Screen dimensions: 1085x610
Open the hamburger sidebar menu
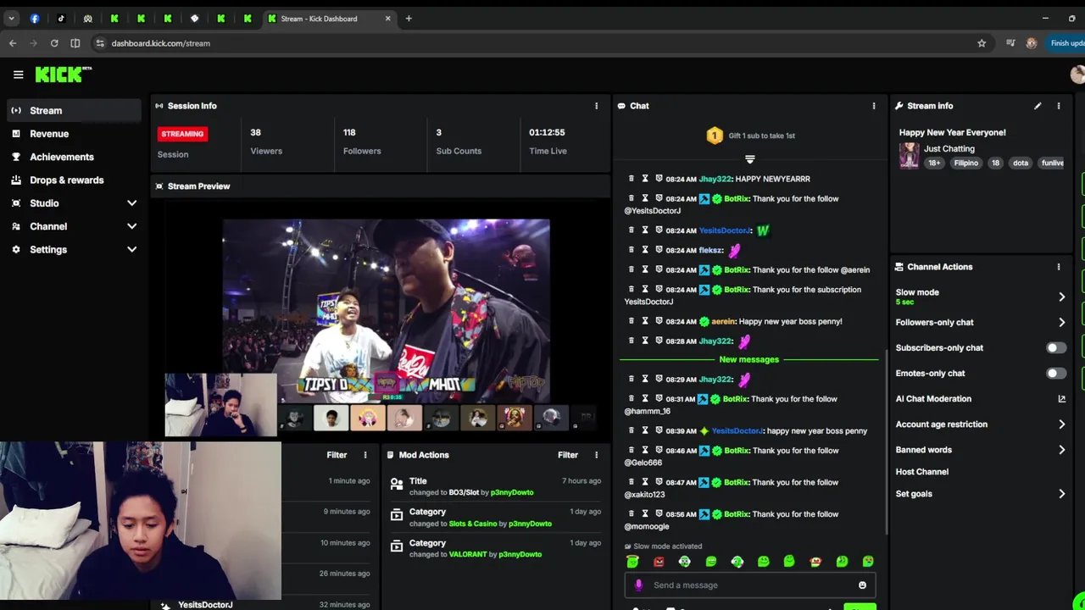pyautogui.click(x=18, y=75)
